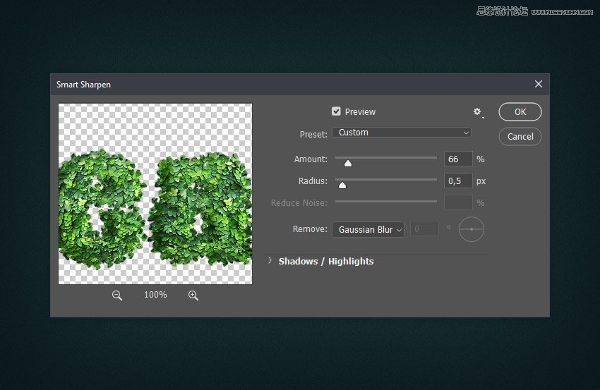Screen dimensions: 600x390
Task: Click the Radius value field showing 0,5
Action: [458, 181]
